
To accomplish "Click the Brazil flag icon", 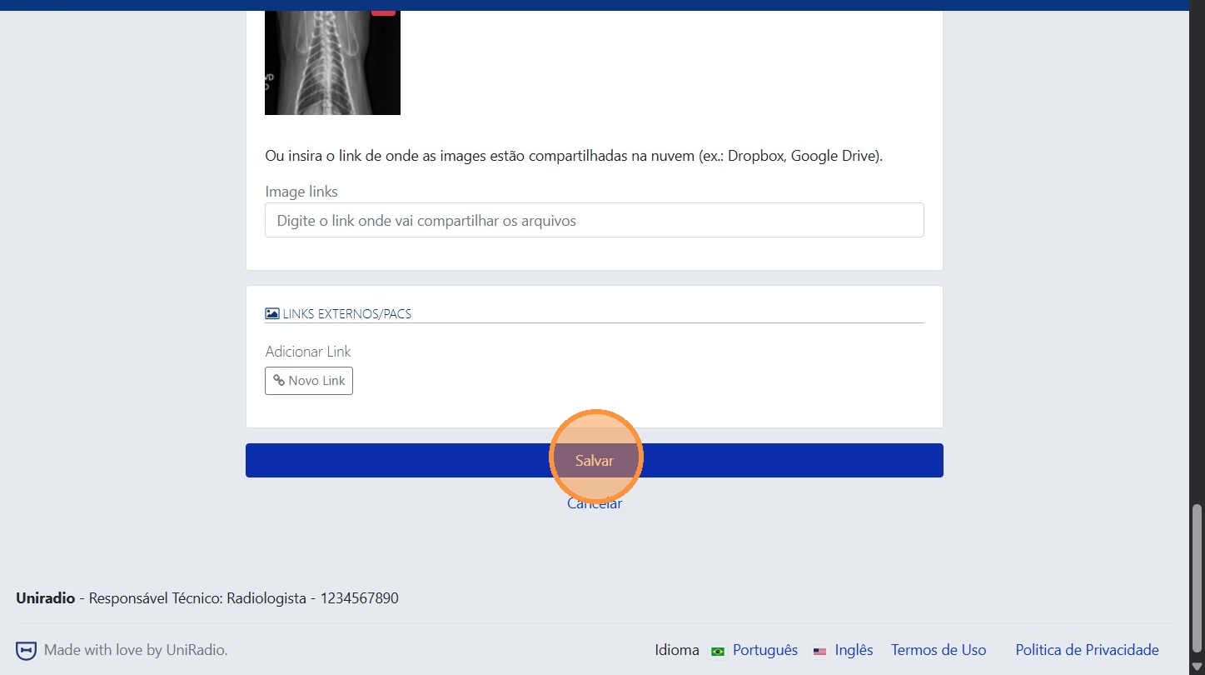I will tap(717, 652).
